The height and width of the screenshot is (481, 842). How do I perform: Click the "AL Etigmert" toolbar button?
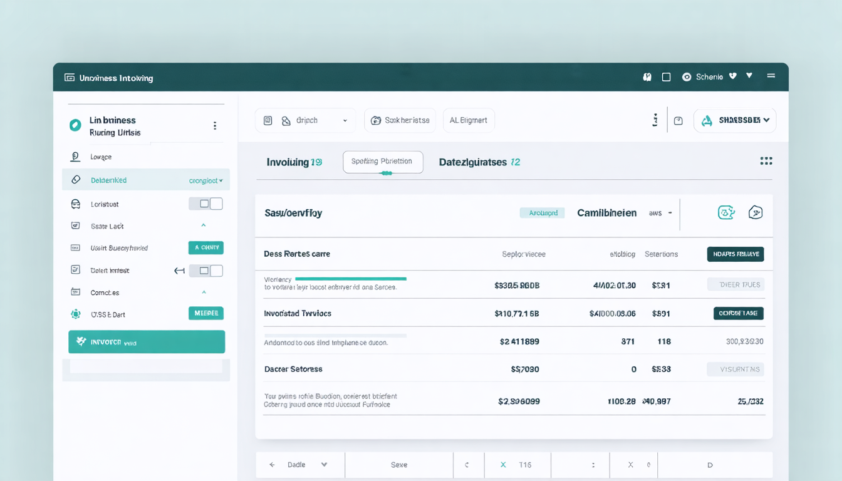(x=469, y=120)
